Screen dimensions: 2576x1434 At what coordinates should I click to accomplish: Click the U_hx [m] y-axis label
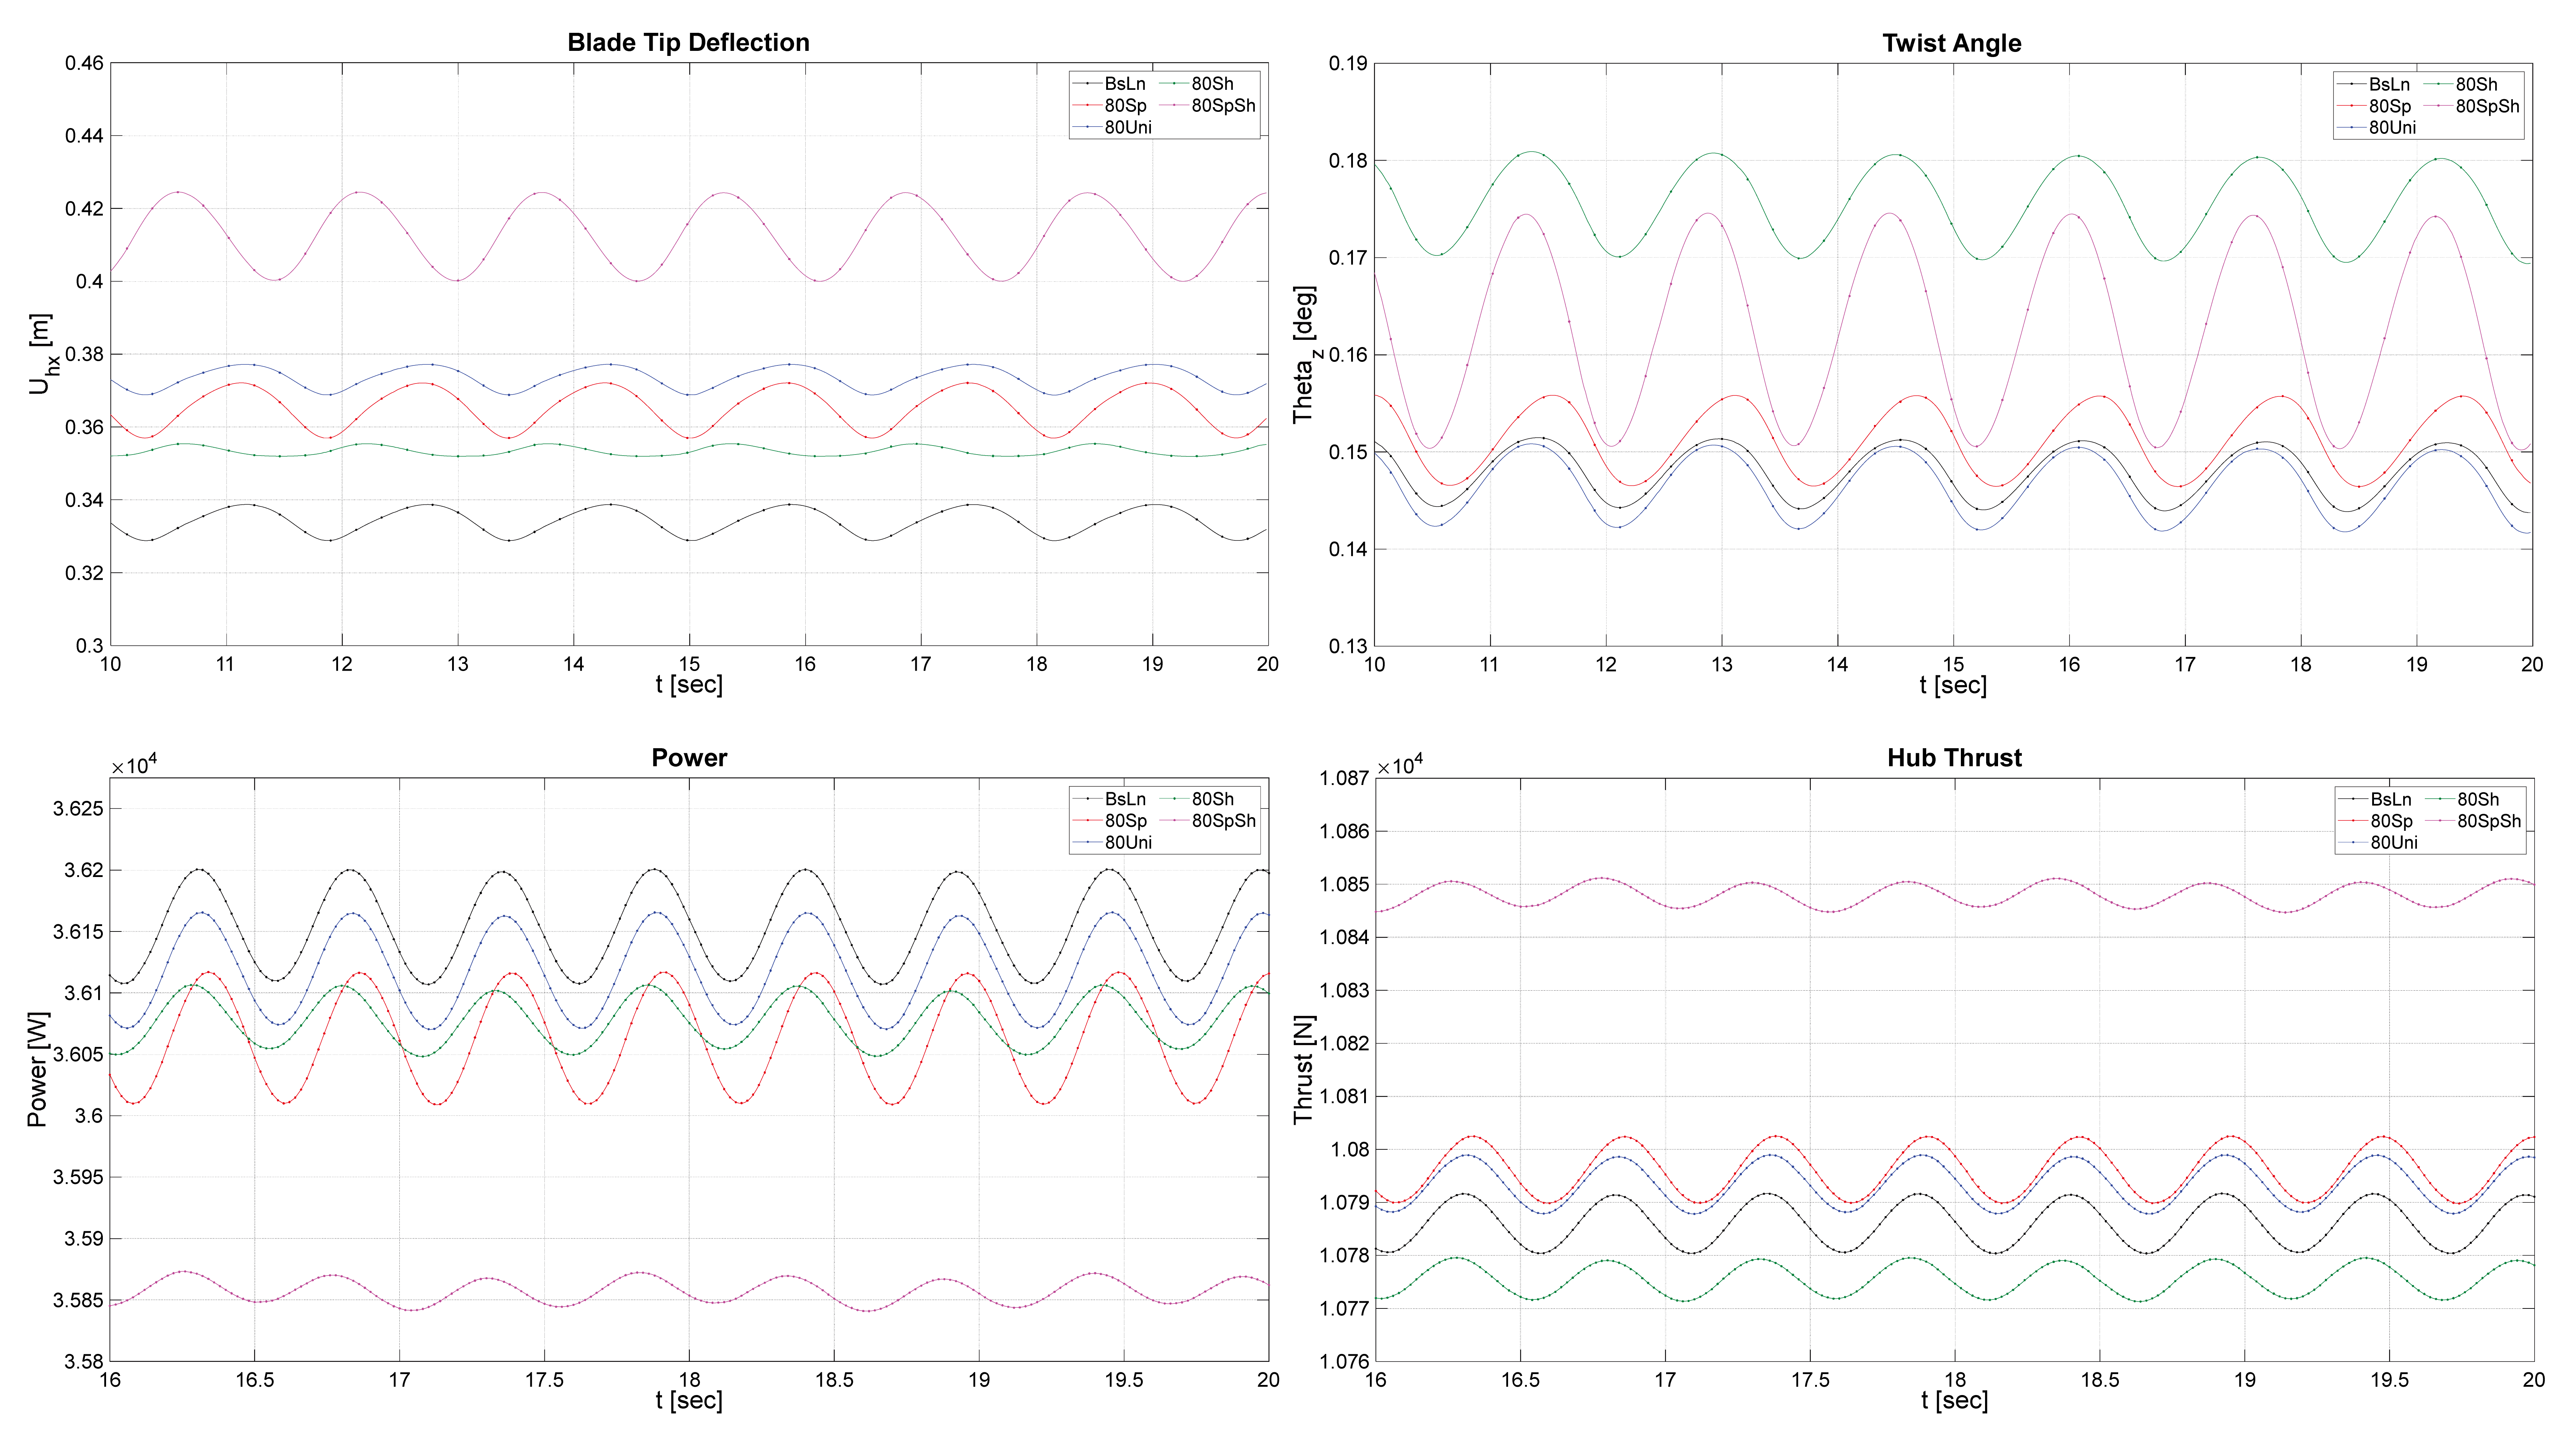pyautogui.click(x=41, y=354)
